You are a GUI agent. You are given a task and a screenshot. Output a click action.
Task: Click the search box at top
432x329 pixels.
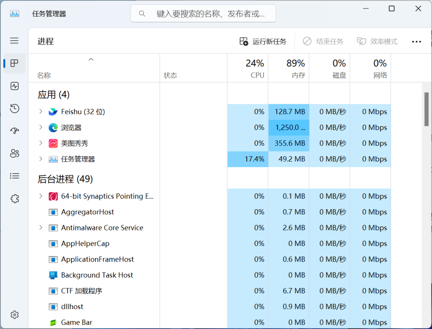point(203,14)
